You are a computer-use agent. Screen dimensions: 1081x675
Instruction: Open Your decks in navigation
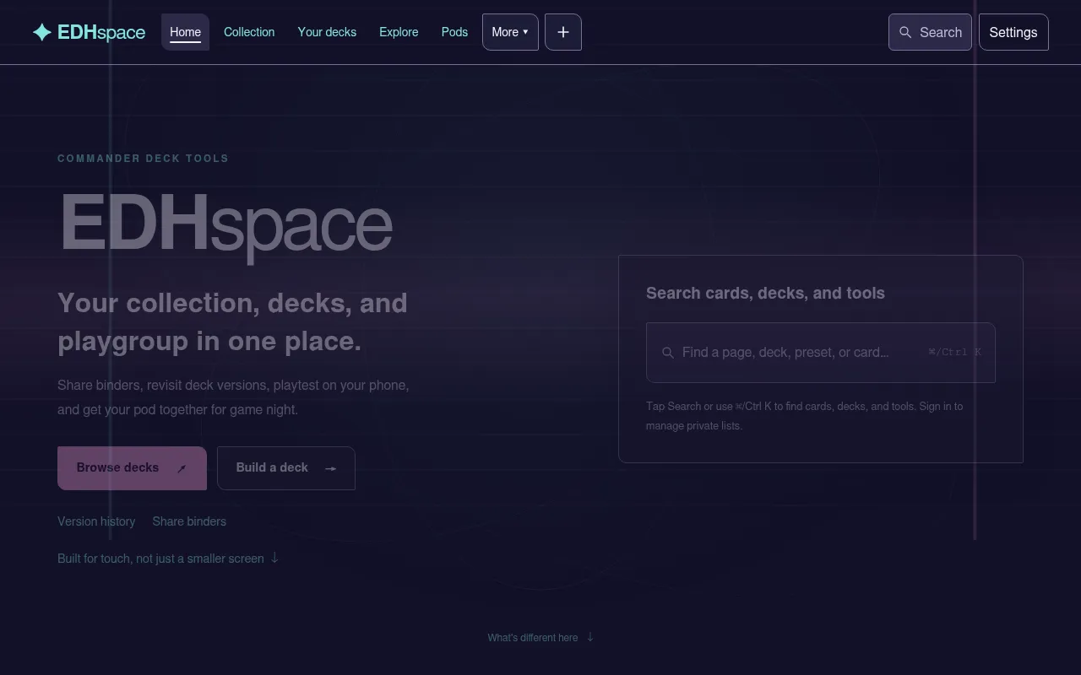[x=327, y=32]
